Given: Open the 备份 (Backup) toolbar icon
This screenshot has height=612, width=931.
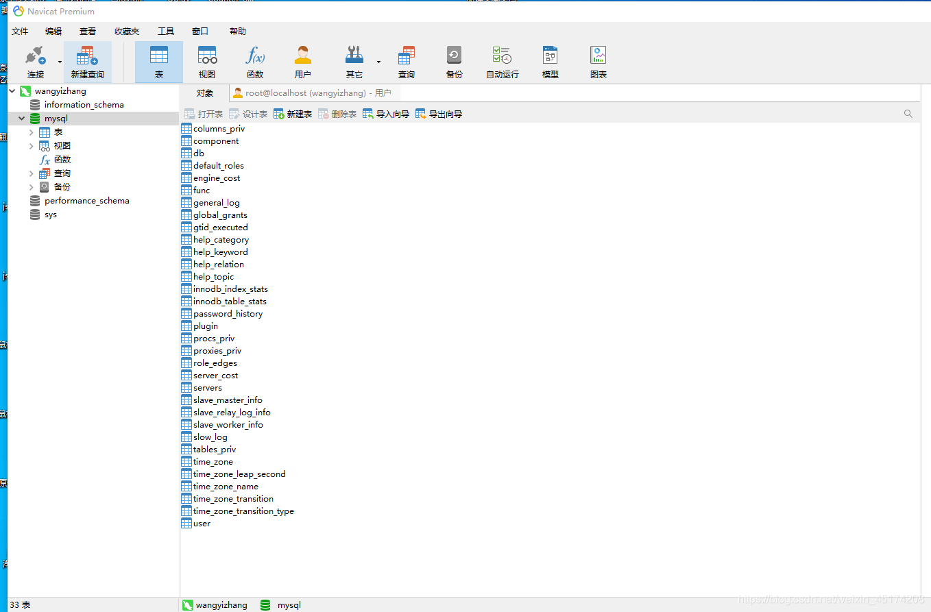Looking at the screenshot, I should pyautogui.click(x=455, y=62).
